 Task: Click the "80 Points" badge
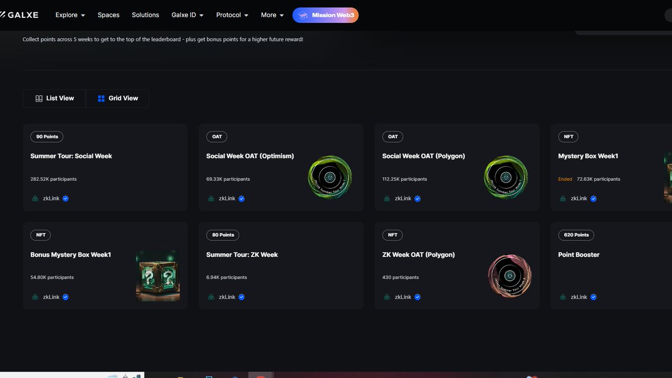223,235
